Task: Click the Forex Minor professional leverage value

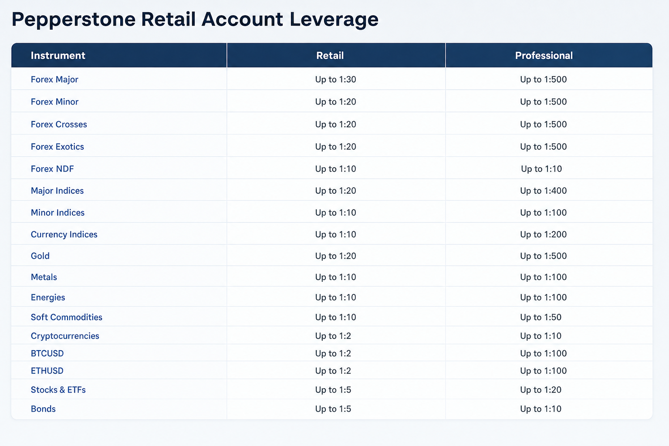Action: [x=544, y=101]
